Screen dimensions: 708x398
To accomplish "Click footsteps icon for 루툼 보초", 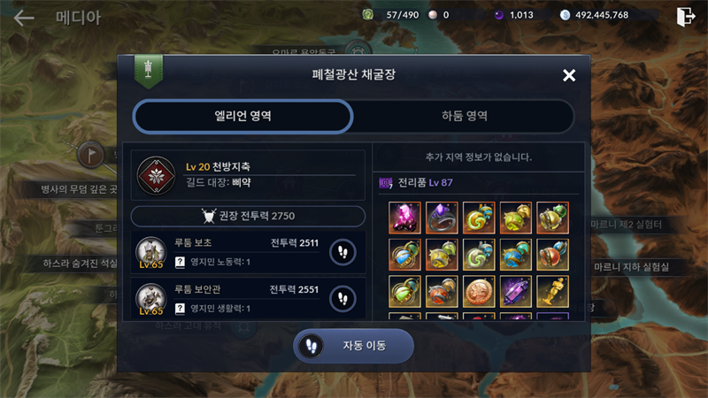I will (342, 252).
